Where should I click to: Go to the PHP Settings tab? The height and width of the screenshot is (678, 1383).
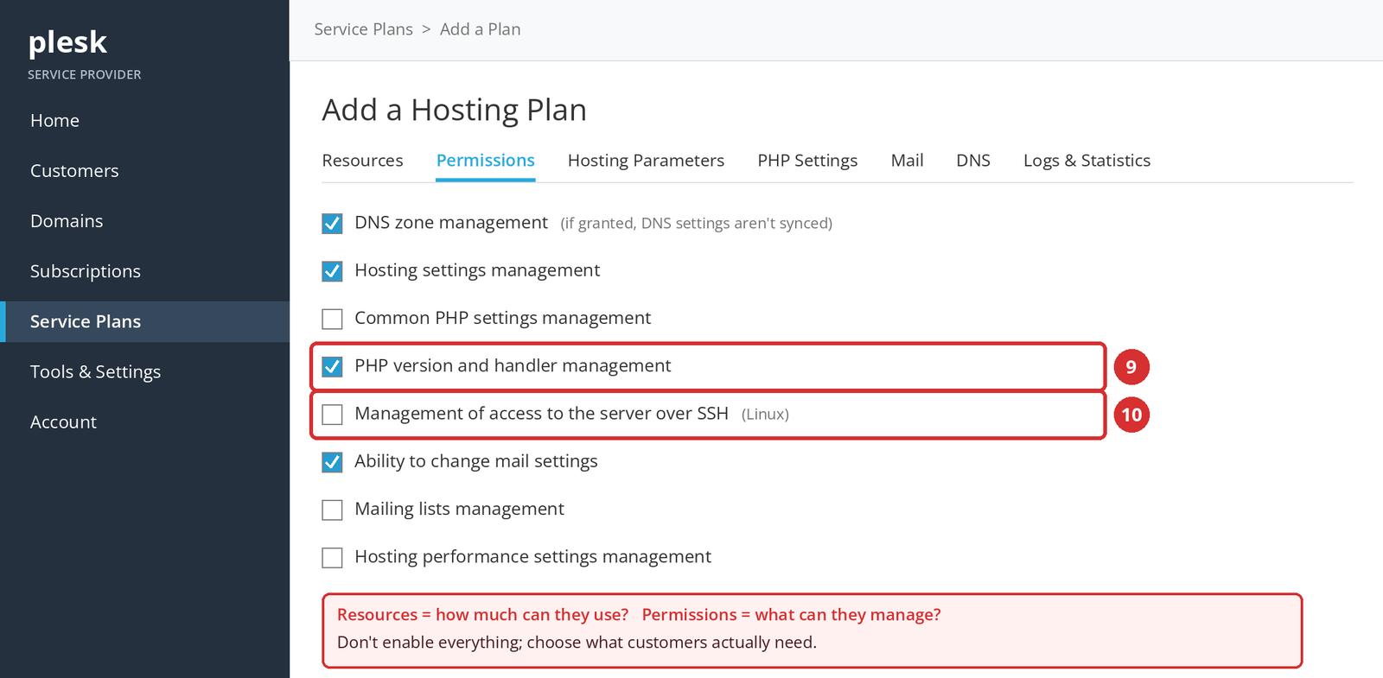coord(807,161)
